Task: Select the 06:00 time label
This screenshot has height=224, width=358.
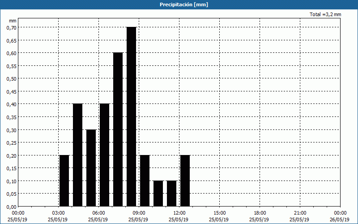Action: pyautogui.click(x=98, y=213)
